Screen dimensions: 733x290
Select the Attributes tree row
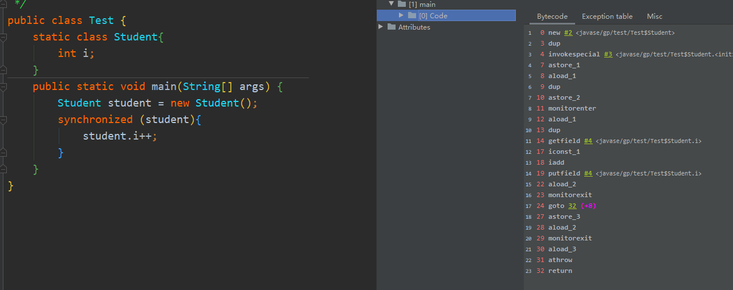point(446,27)
